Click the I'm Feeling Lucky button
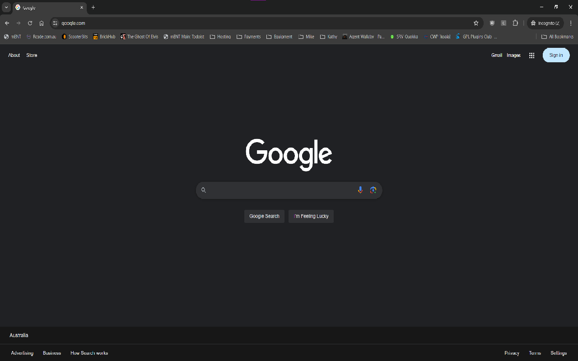 [x=311, y=216]
